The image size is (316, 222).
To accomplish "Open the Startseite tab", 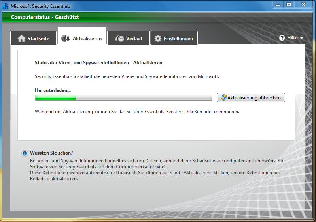I will click(33, 38).
